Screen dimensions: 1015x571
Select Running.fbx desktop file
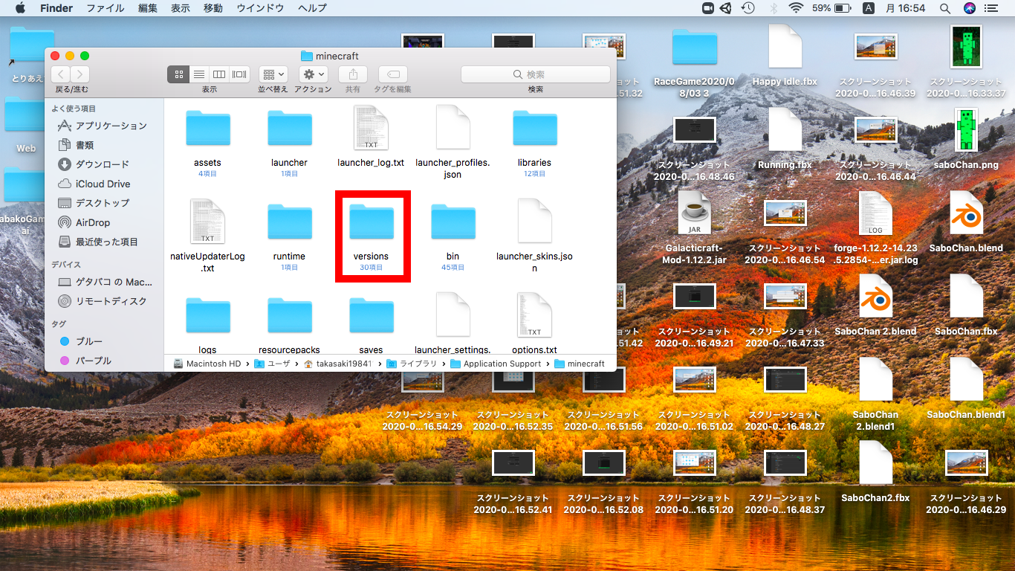785,130
